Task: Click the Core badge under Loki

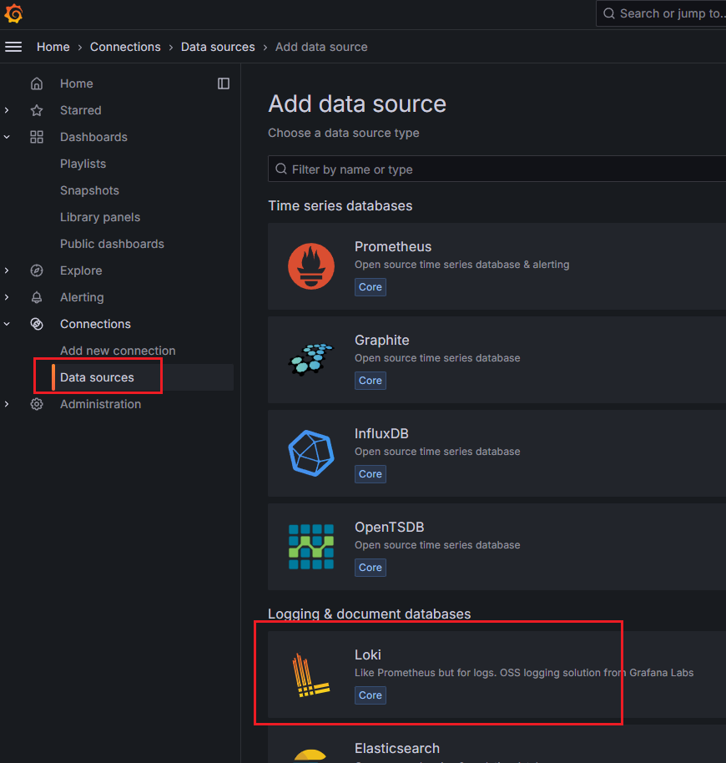Action: tap(371, 695)
